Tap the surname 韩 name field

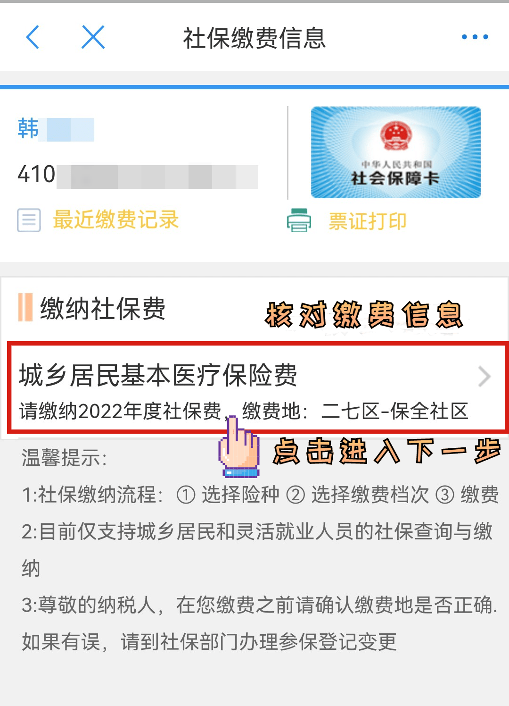[56, 129]
